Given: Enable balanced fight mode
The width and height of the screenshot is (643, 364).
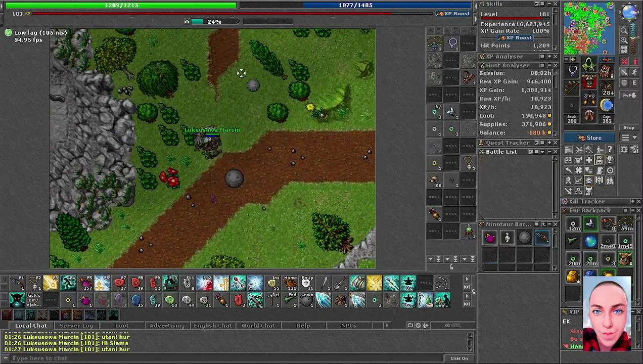Looking at the screenshot, I should pos(624,73).
